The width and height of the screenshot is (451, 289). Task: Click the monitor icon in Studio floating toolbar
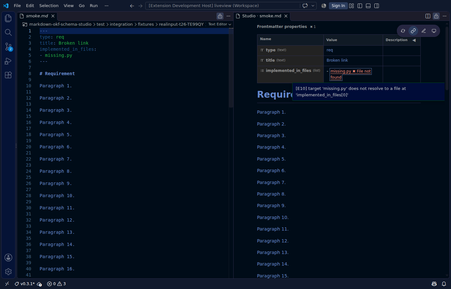coord(434,31)
